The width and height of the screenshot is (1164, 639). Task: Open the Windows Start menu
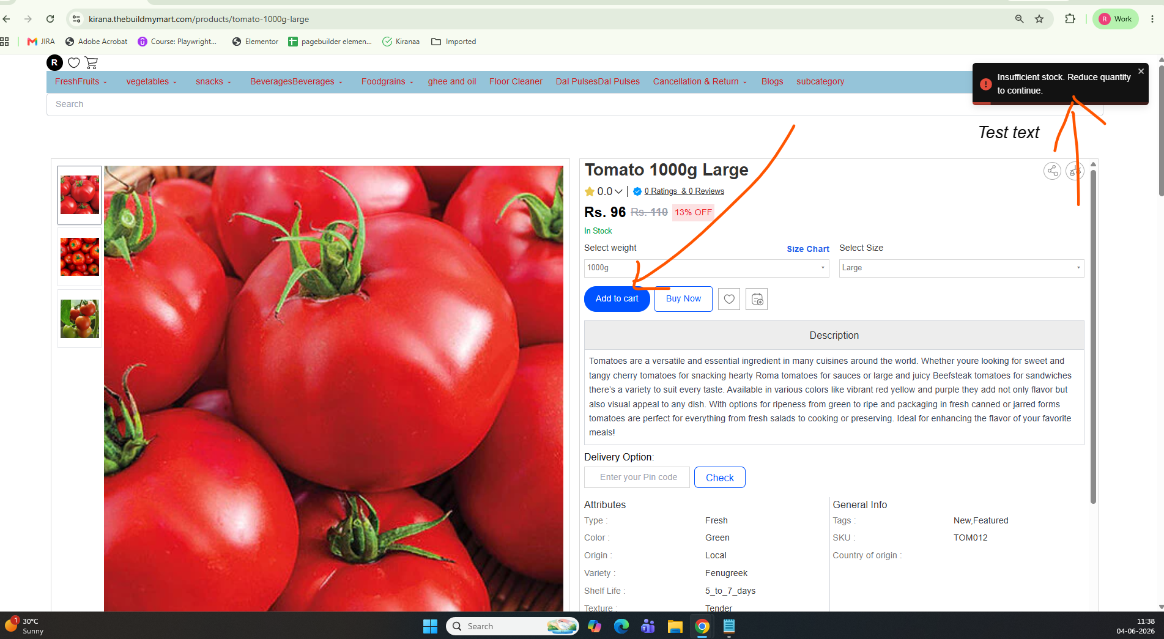430,626
